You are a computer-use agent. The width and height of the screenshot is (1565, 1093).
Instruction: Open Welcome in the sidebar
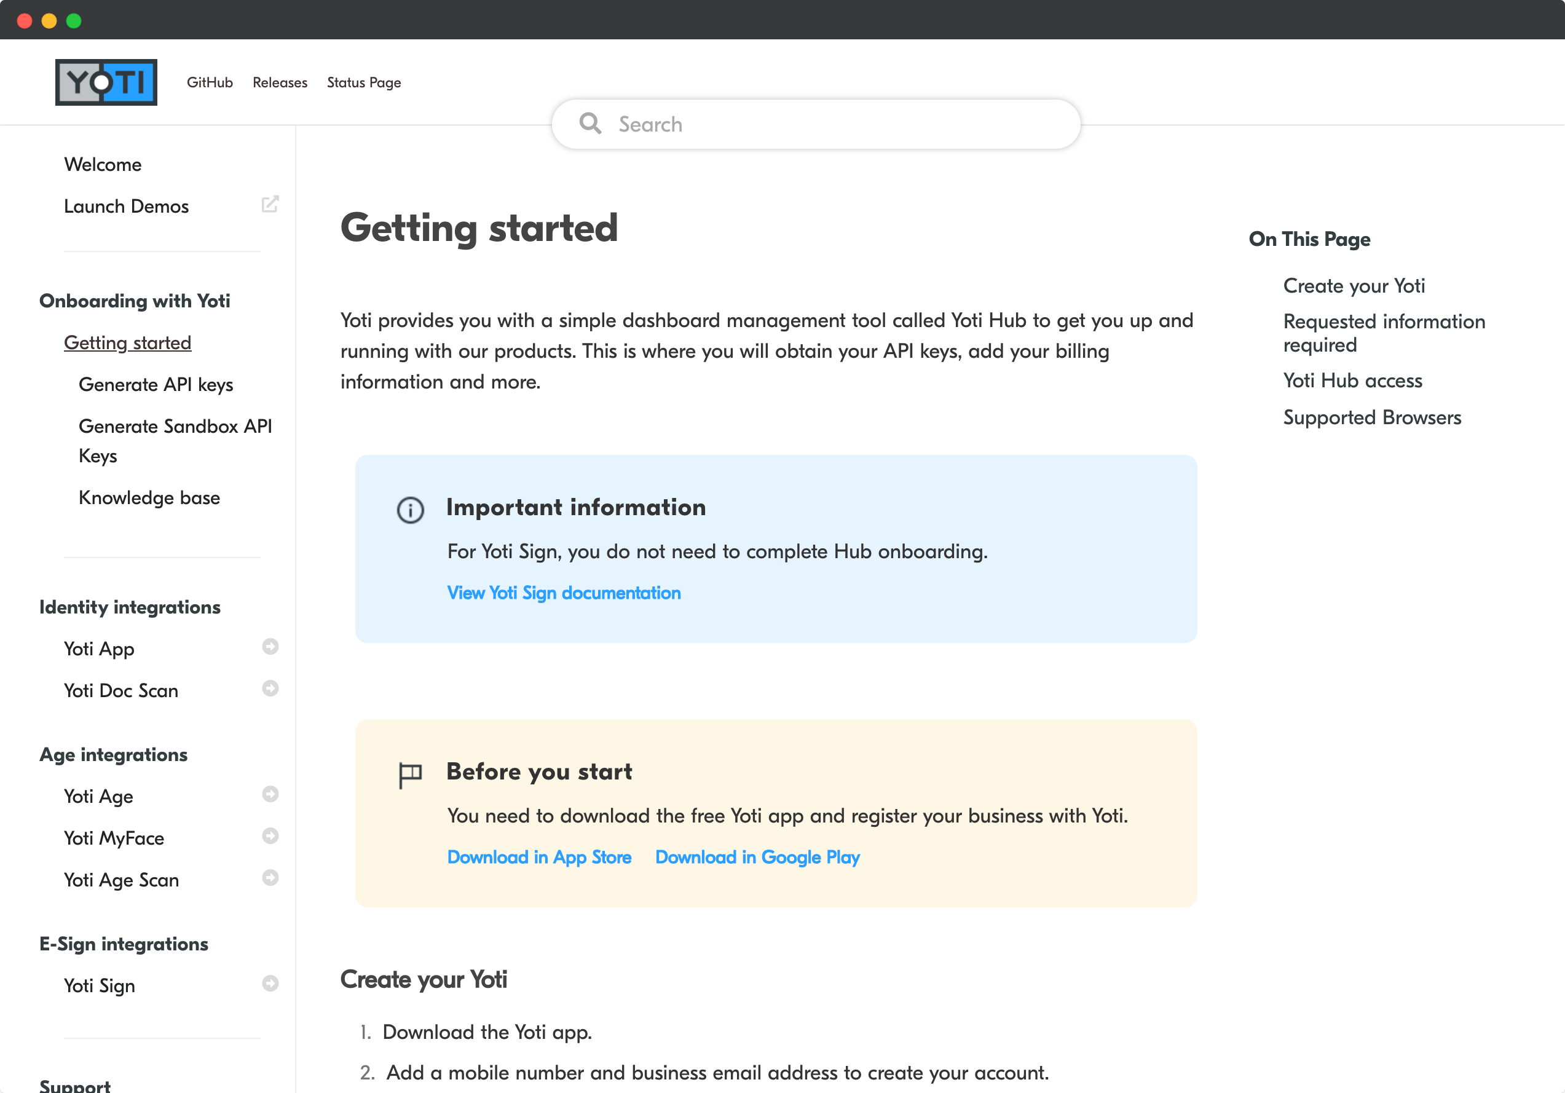pyautogui.click(x=103, y=164)
